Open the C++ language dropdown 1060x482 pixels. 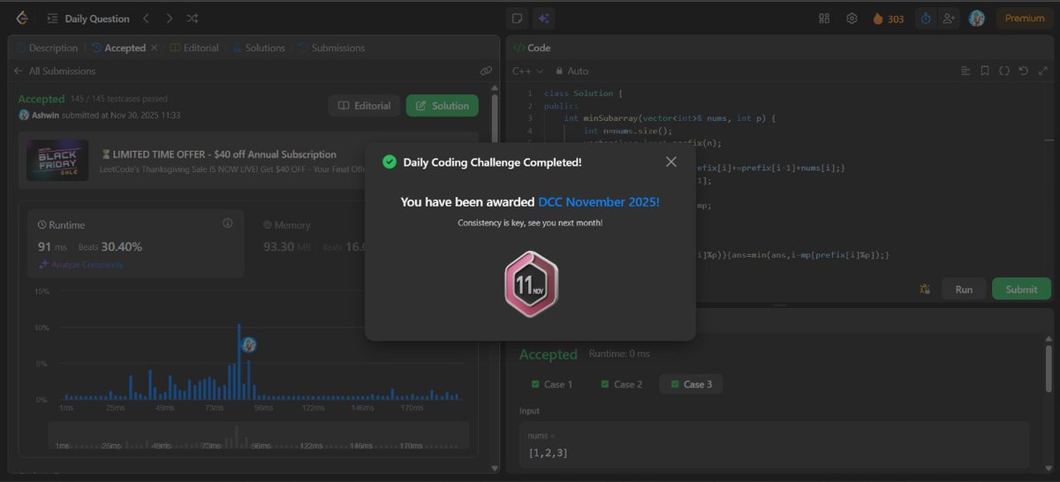pos(527,71)
